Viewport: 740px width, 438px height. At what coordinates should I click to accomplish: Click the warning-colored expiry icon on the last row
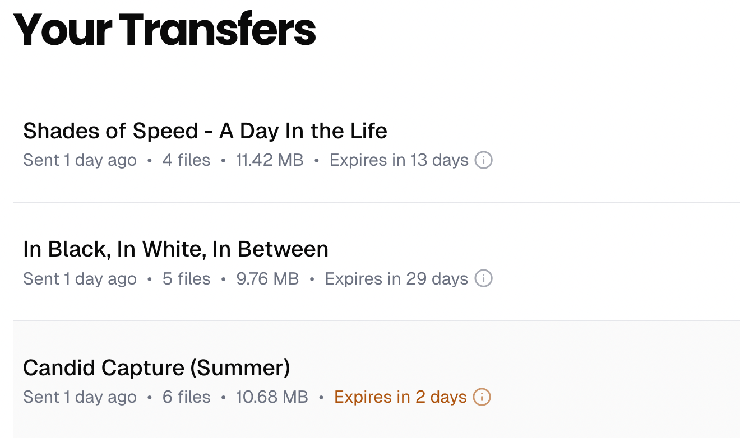click(480, 397)
